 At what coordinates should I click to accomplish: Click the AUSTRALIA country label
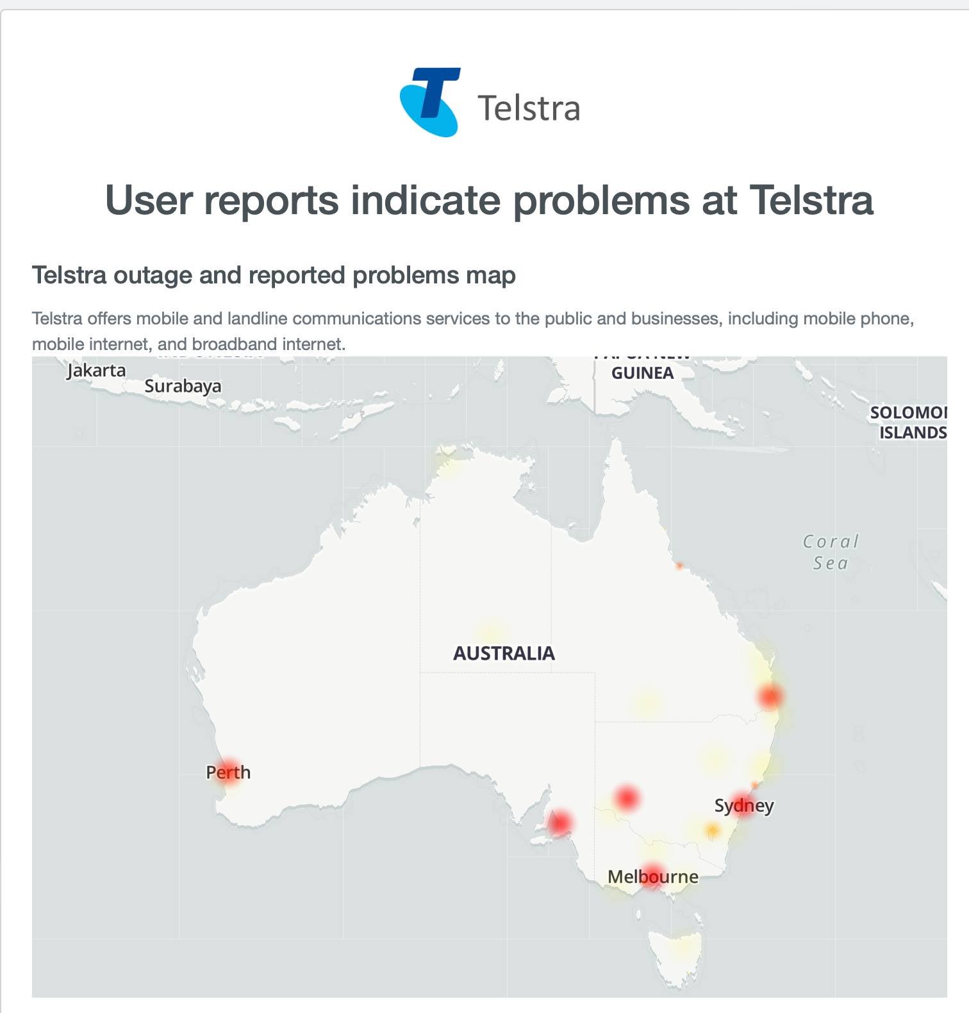[504, 653]
